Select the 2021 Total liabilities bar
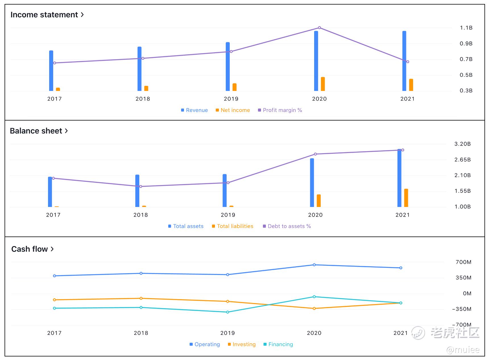 [406, 198]
